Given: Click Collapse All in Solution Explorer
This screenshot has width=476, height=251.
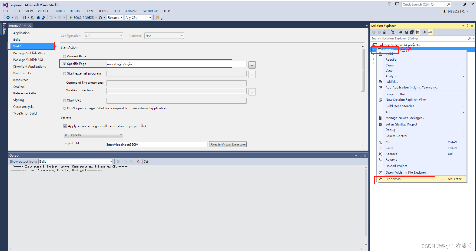Looking at the screenshot, I should [x=412, y=32].
